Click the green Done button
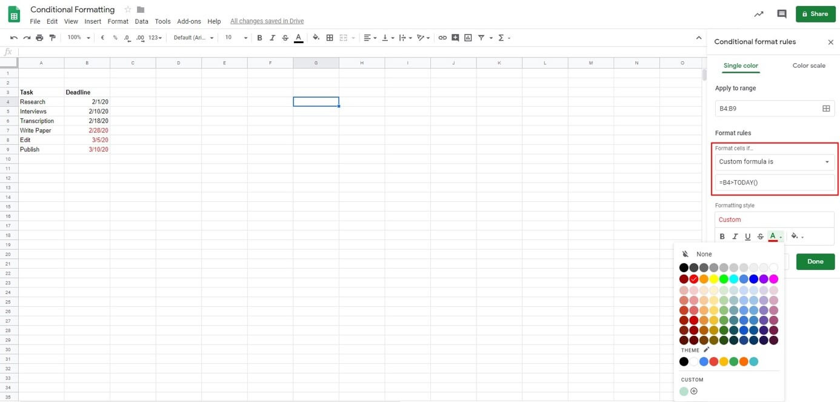This screenshot has width=840, height=402. click(x=815, y=261)
